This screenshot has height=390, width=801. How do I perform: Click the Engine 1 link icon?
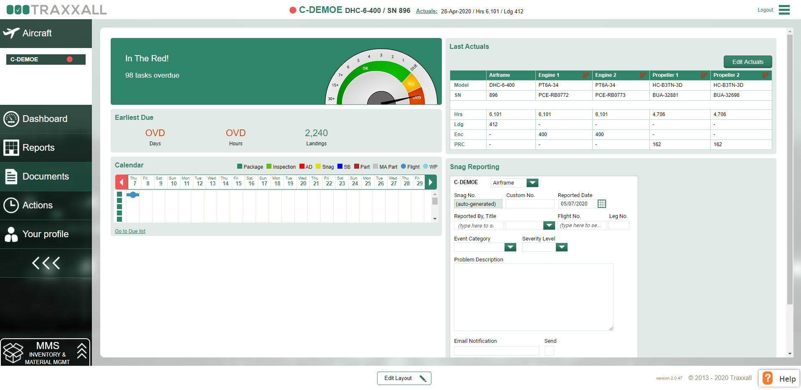586,75
